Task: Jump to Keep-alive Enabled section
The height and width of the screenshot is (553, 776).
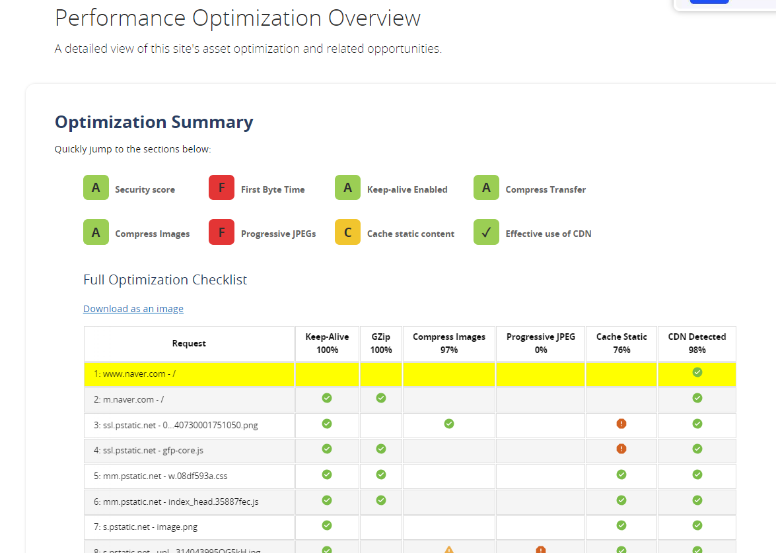Action: (407, 189)
